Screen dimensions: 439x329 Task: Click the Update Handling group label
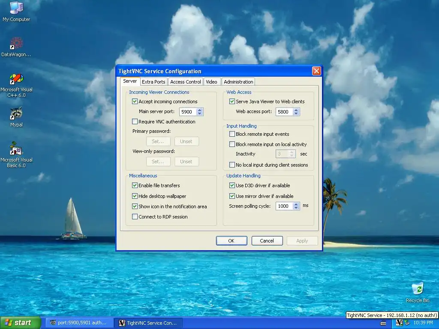click(244, 176)
